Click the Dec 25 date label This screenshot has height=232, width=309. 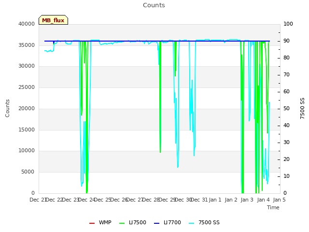coord(103,200)
